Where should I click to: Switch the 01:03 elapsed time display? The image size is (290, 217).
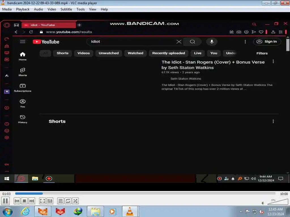[x=6, y=194]
